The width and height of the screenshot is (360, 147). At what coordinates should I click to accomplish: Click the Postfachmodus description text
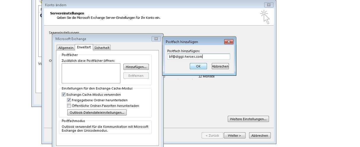[105, 128]
